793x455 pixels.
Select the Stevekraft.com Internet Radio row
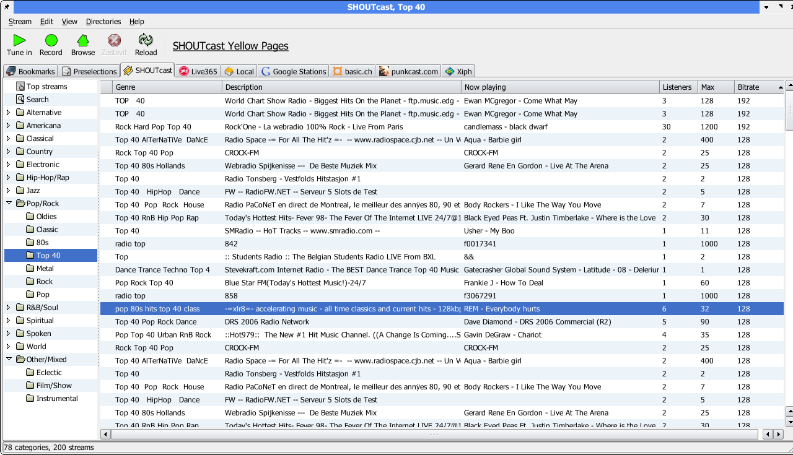click(x=442, y=270)
